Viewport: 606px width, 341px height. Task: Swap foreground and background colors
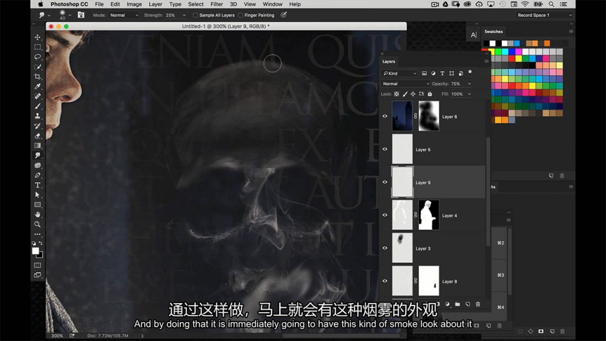click(41, 243)
